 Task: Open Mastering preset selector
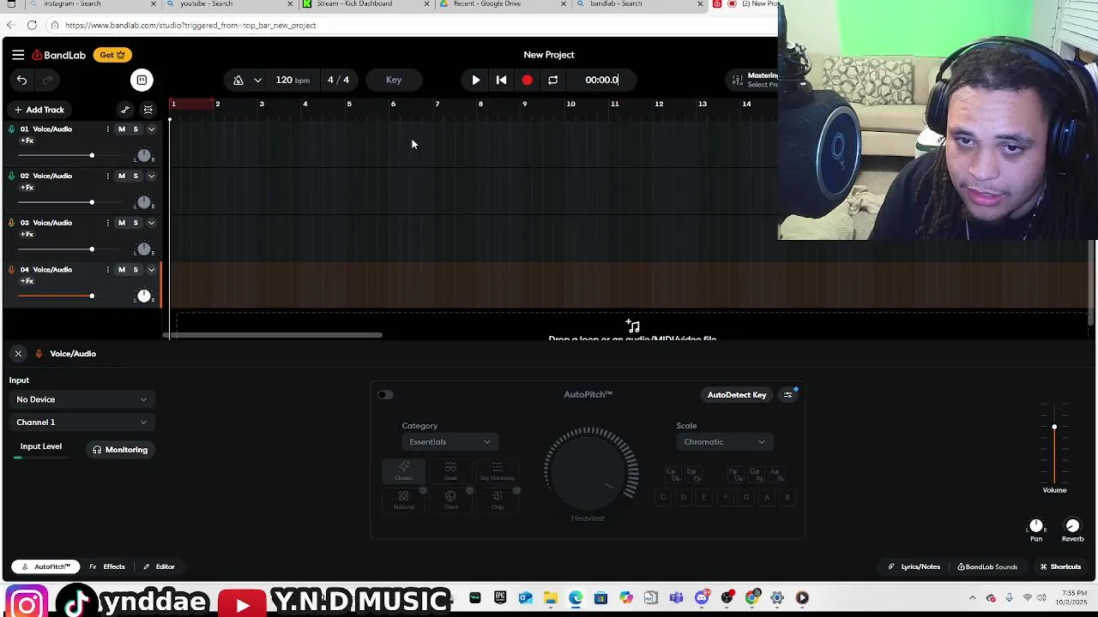click(755, 80)
